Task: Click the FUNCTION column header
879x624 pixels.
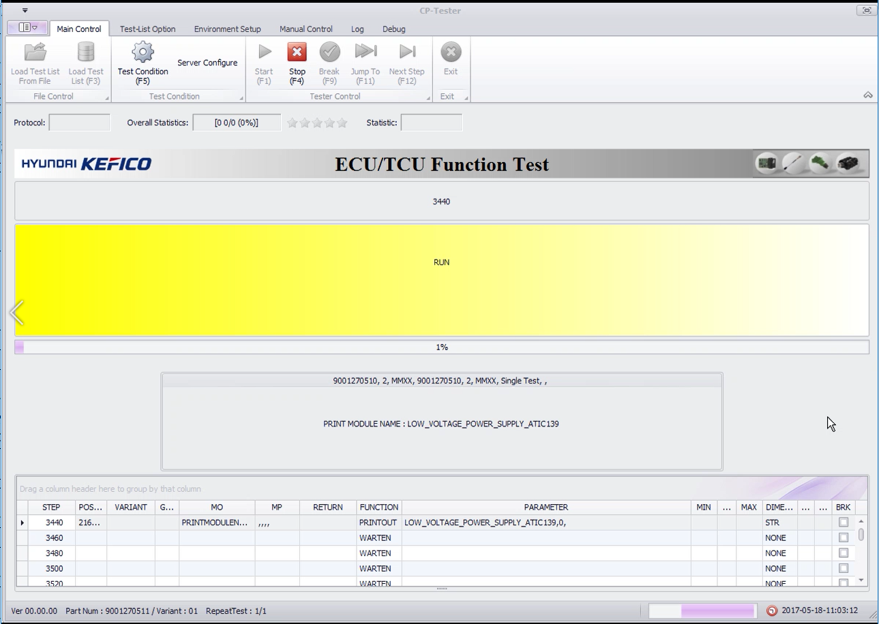Action: [378, 507]
